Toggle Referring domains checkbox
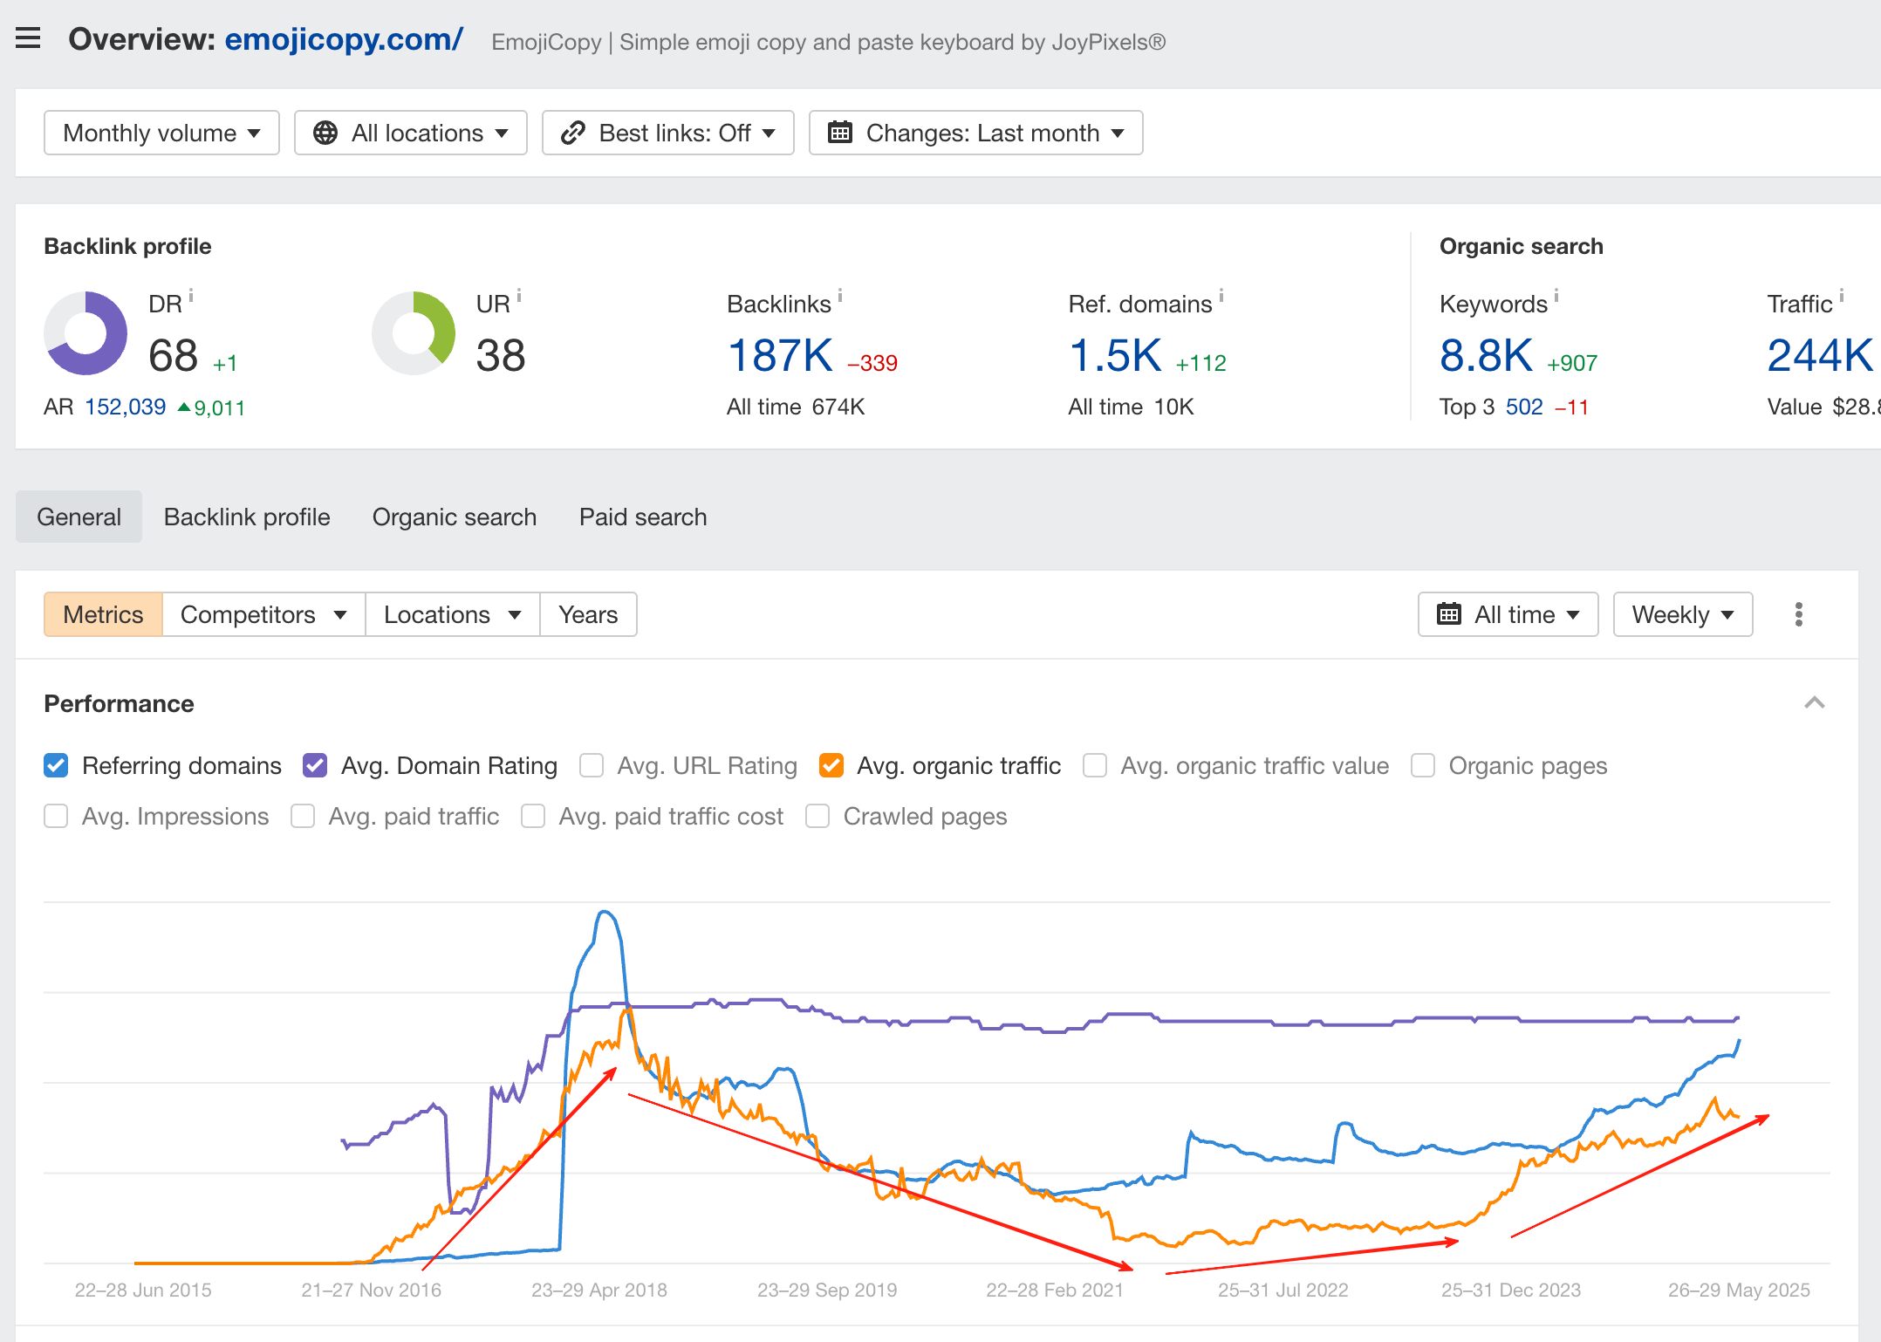The height and width of the screenshot is (1342, 1881). pos(56,765)
